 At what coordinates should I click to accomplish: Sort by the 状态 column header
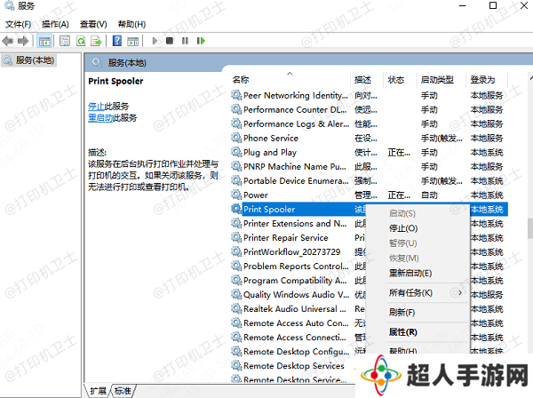point(396,80)
